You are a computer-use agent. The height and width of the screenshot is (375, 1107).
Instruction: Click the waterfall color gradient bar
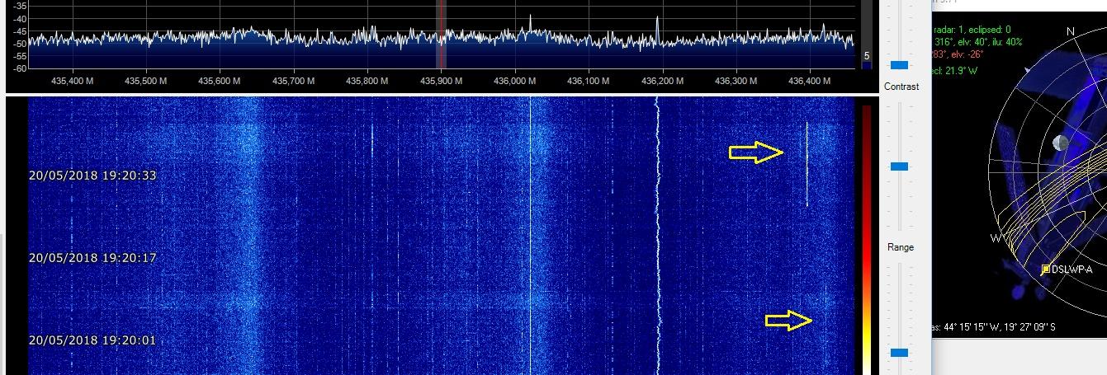tap(865, 239)
